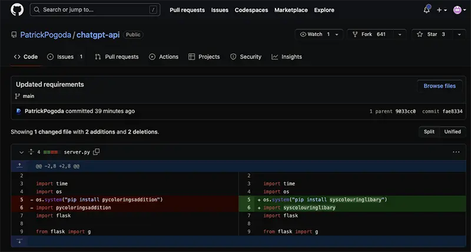471x252 pixels.
Task: Open Issues in top navigation bar
Action: (x=220, y=10)
